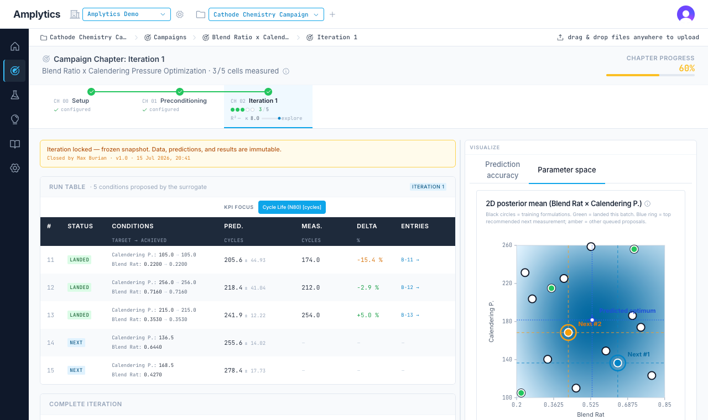This screenshot has width=708, height=420.
Task: Open entry link B-13
Action: coord(410,315)
